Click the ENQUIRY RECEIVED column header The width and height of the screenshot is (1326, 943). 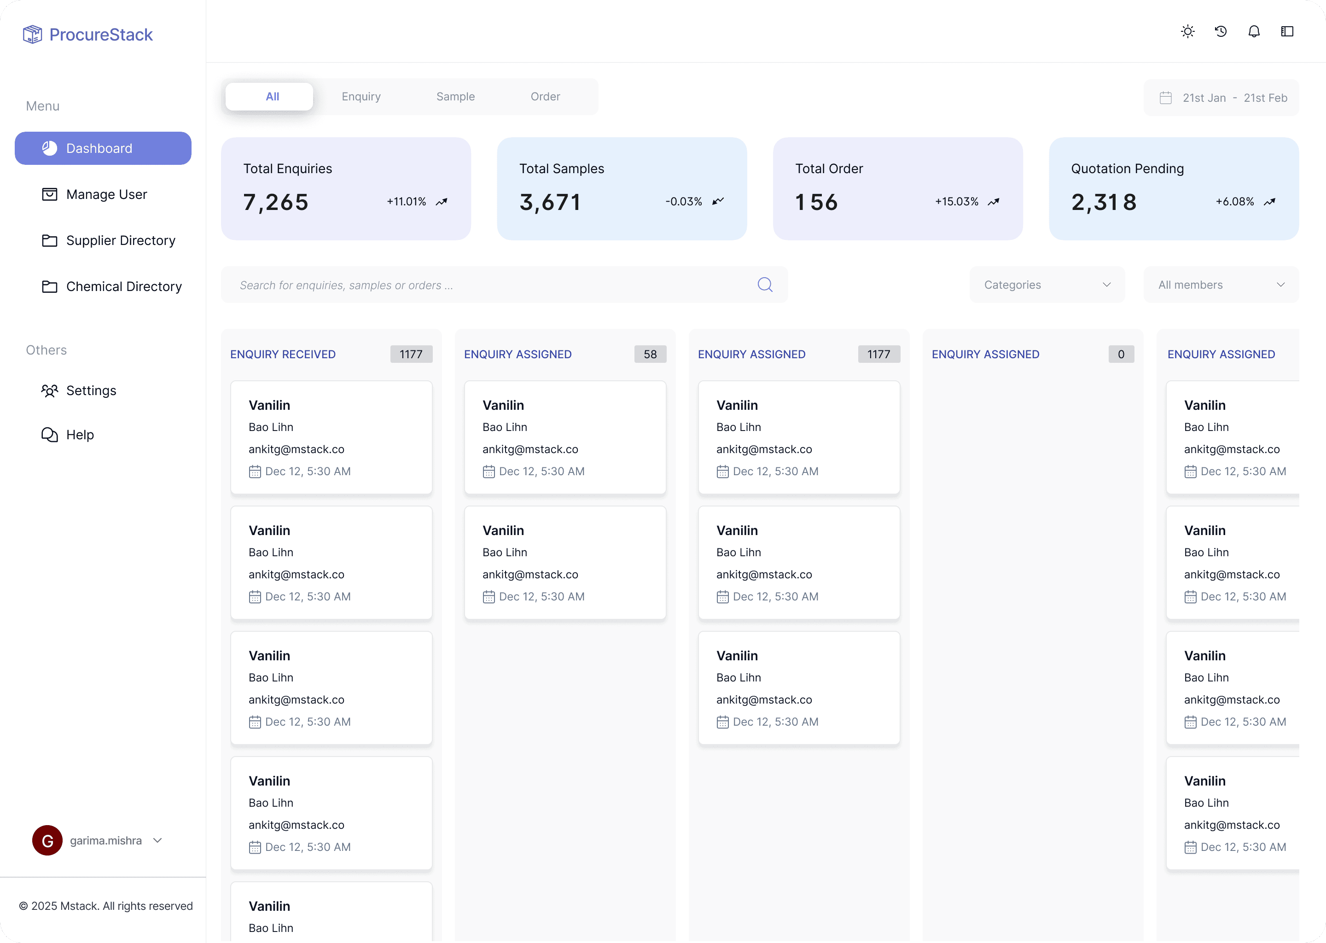click(x=283, y=354)
